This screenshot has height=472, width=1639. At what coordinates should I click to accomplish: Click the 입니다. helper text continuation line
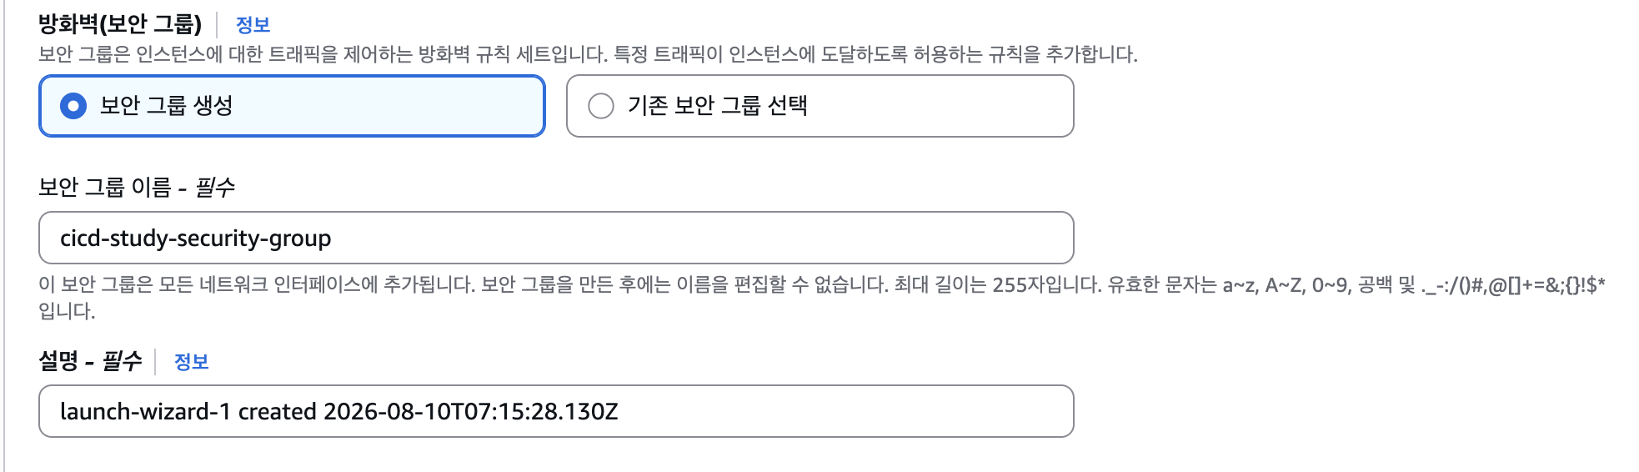point(67,311)
